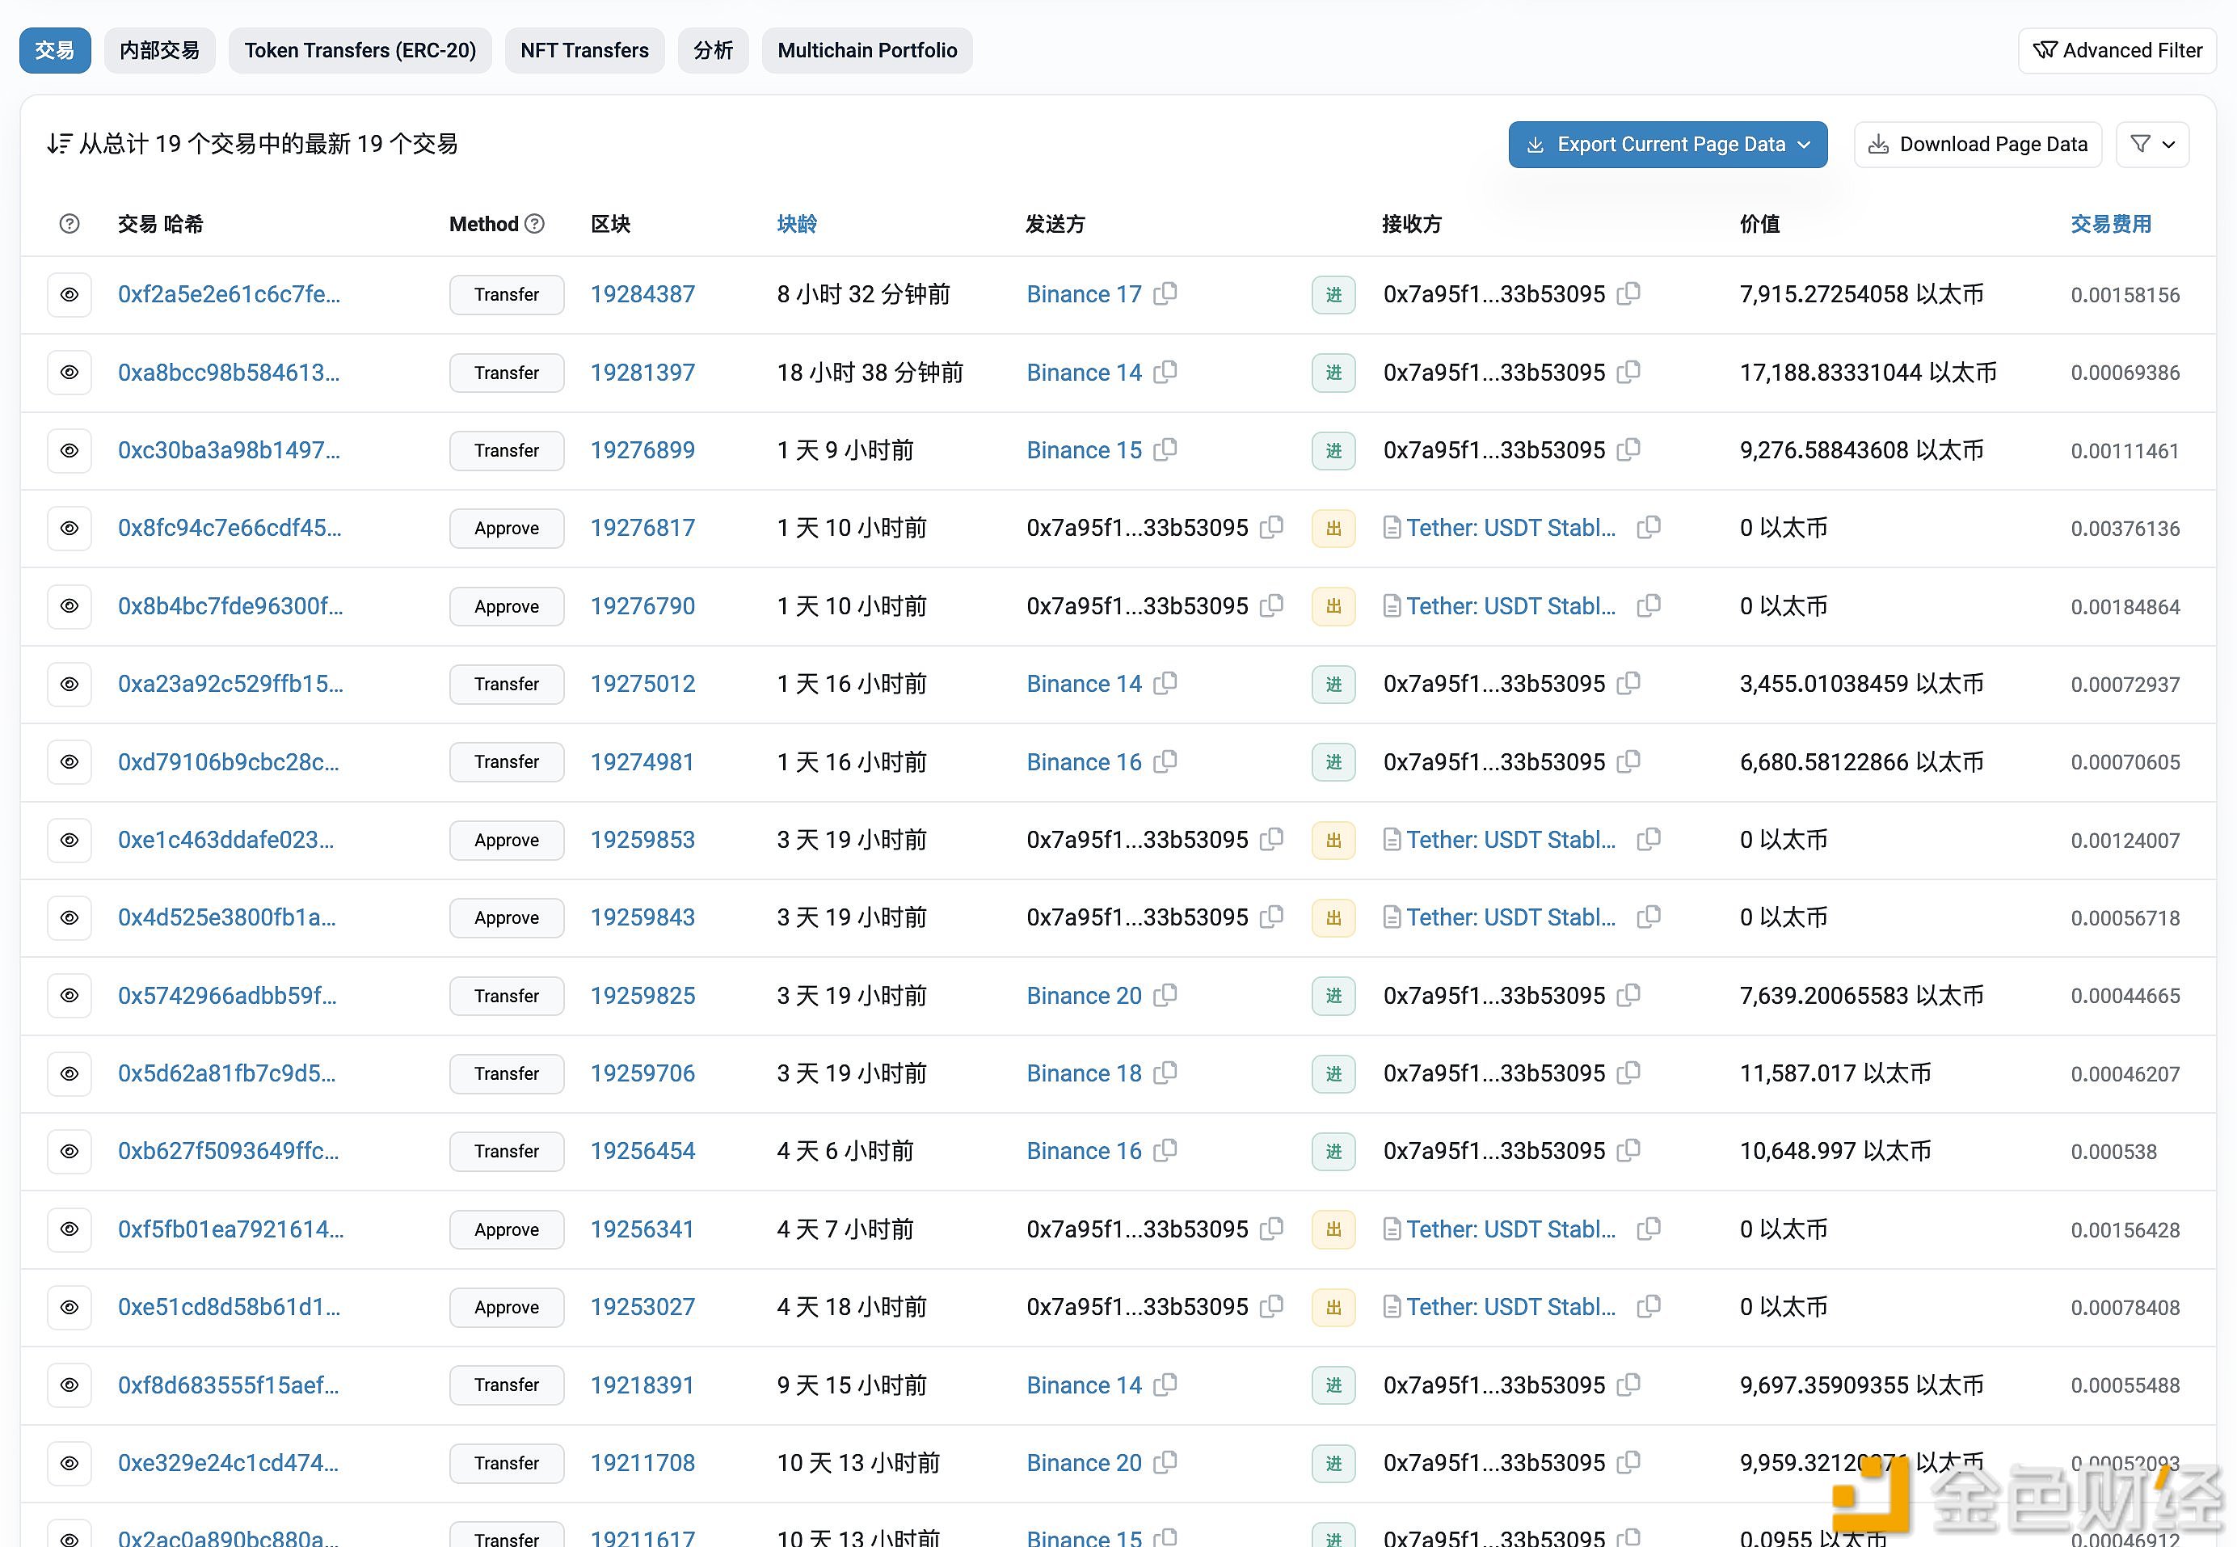Copy receiver address in block 19281397 row
2237x1547 pixels.
pos(1629,371)
